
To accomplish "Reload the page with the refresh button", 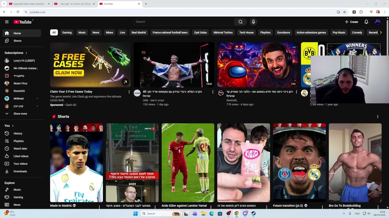I will click(18, 12).
